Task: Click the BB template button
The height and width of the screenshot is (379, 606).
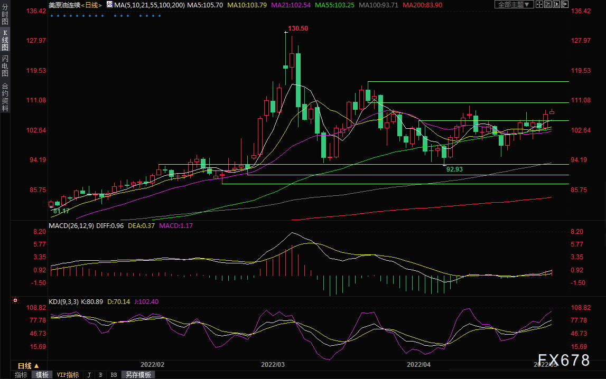Action: point(114,375)
